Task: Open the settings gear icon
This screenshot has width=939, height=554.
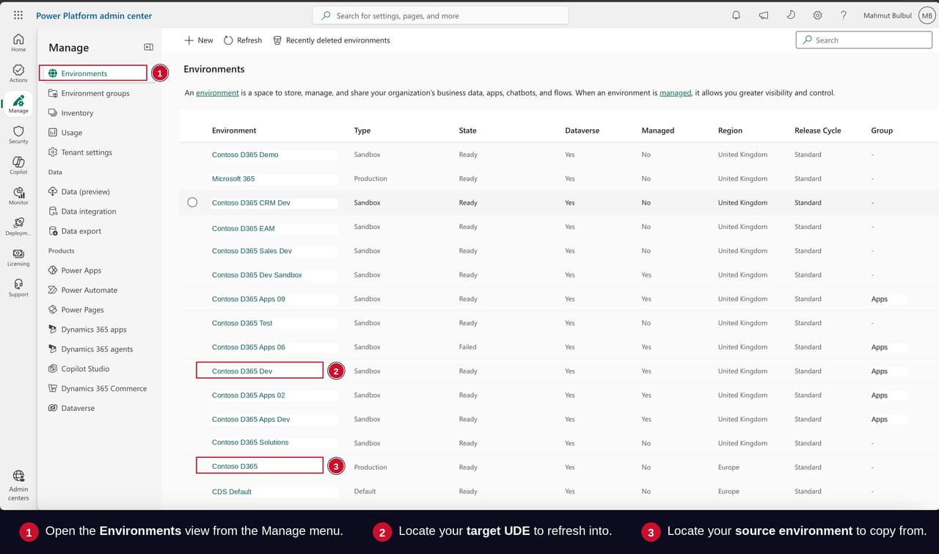Action: tap(817, 15)
